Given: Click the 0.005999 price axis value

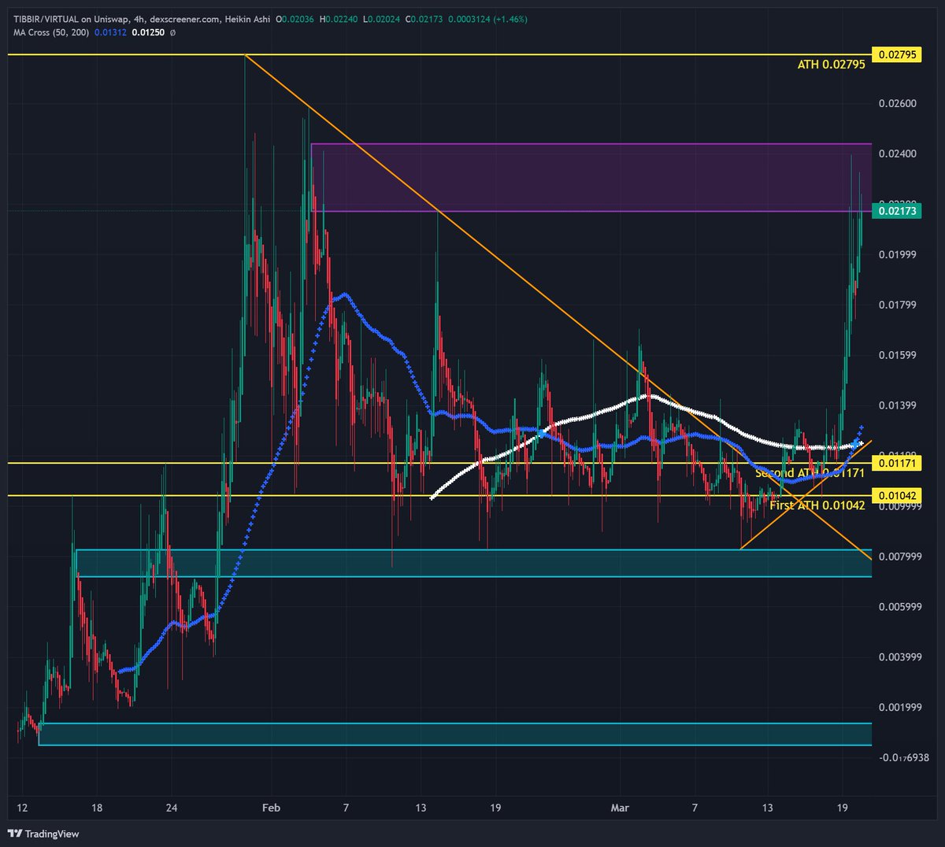Looking at the screenshot, I should tap(899, 606).
